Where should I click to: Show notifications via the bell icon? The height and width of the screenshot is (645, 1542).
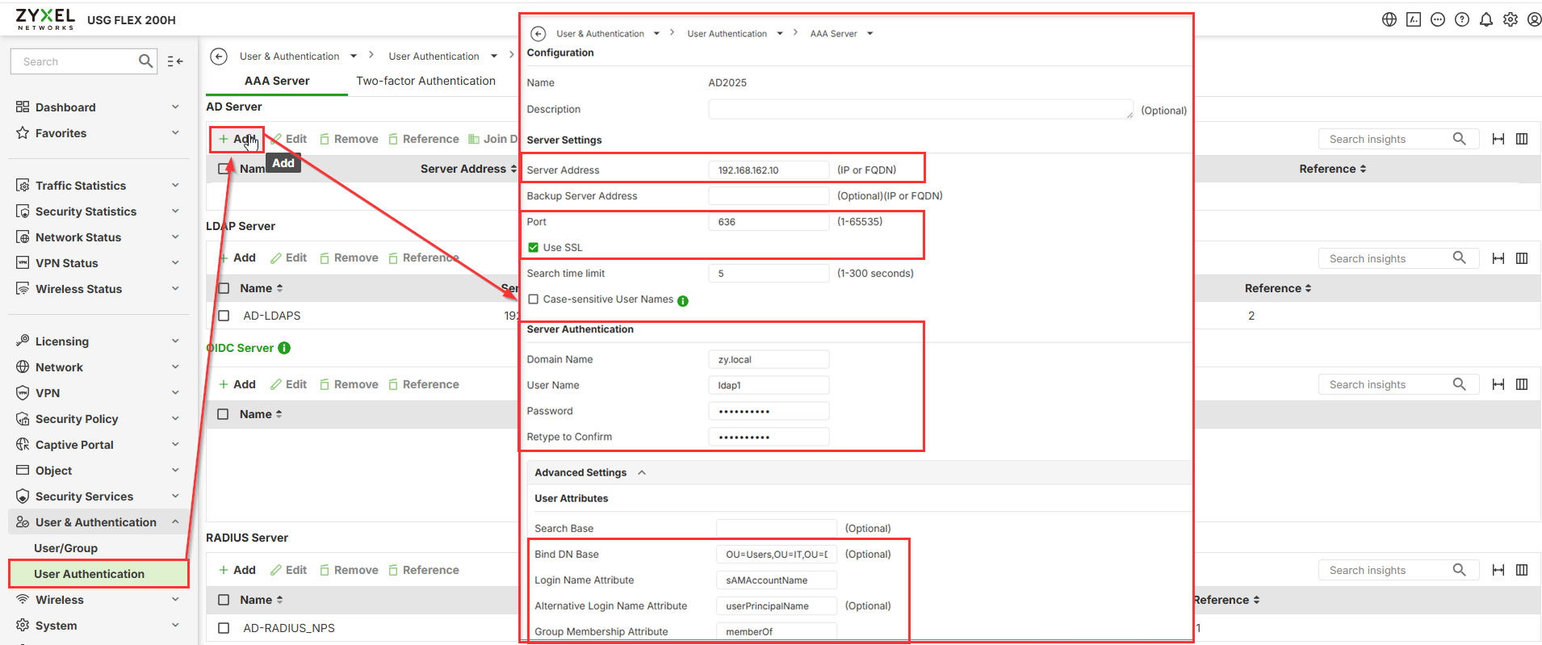coord(1486,19)
